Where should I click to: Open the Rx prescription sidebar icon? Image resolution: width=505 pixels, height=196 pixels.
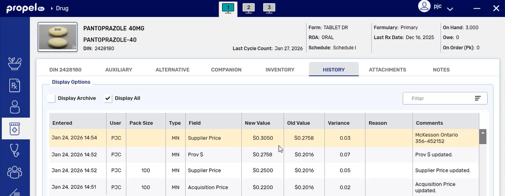15,86
